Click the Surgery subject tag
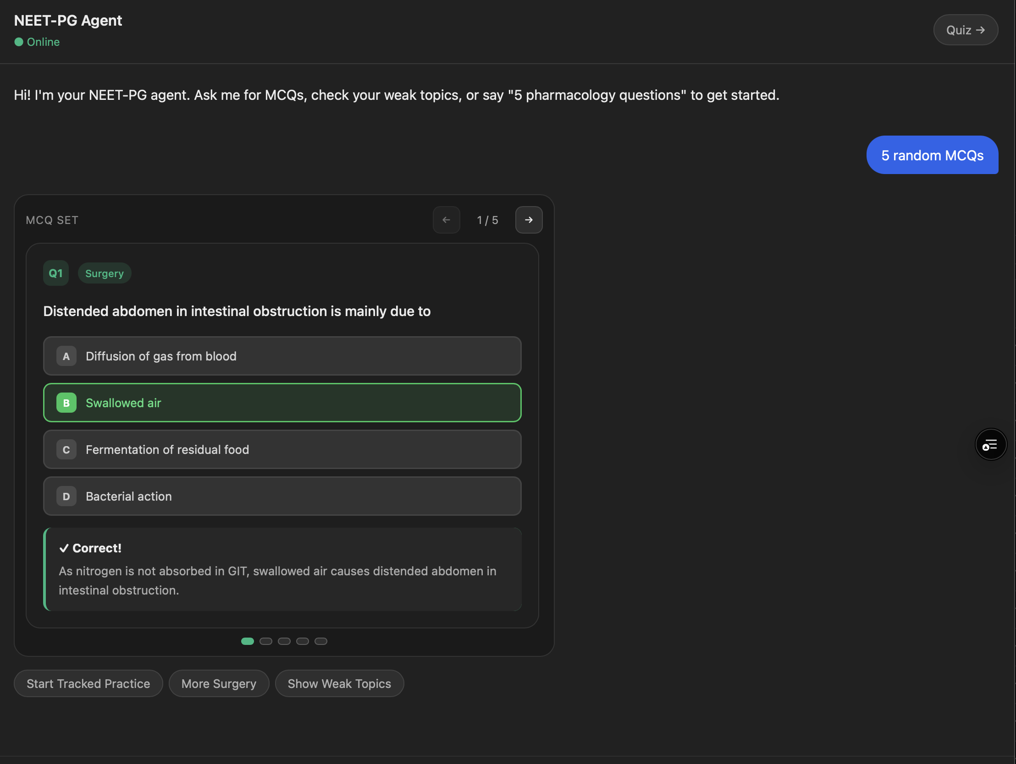Screen dimensions: 1016x764 [104, 273]
